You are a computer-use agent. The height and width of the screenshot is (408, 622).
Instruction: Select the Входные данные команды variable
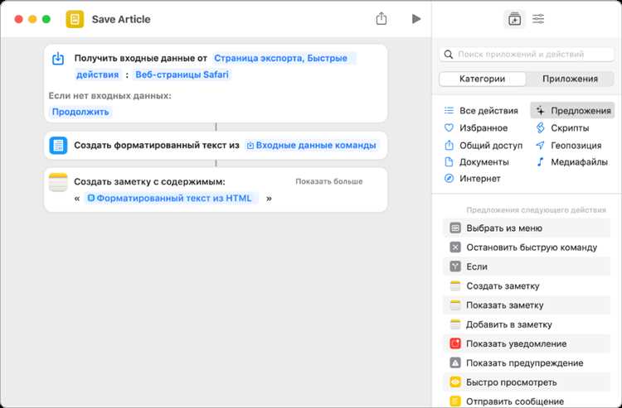(311, 145)
